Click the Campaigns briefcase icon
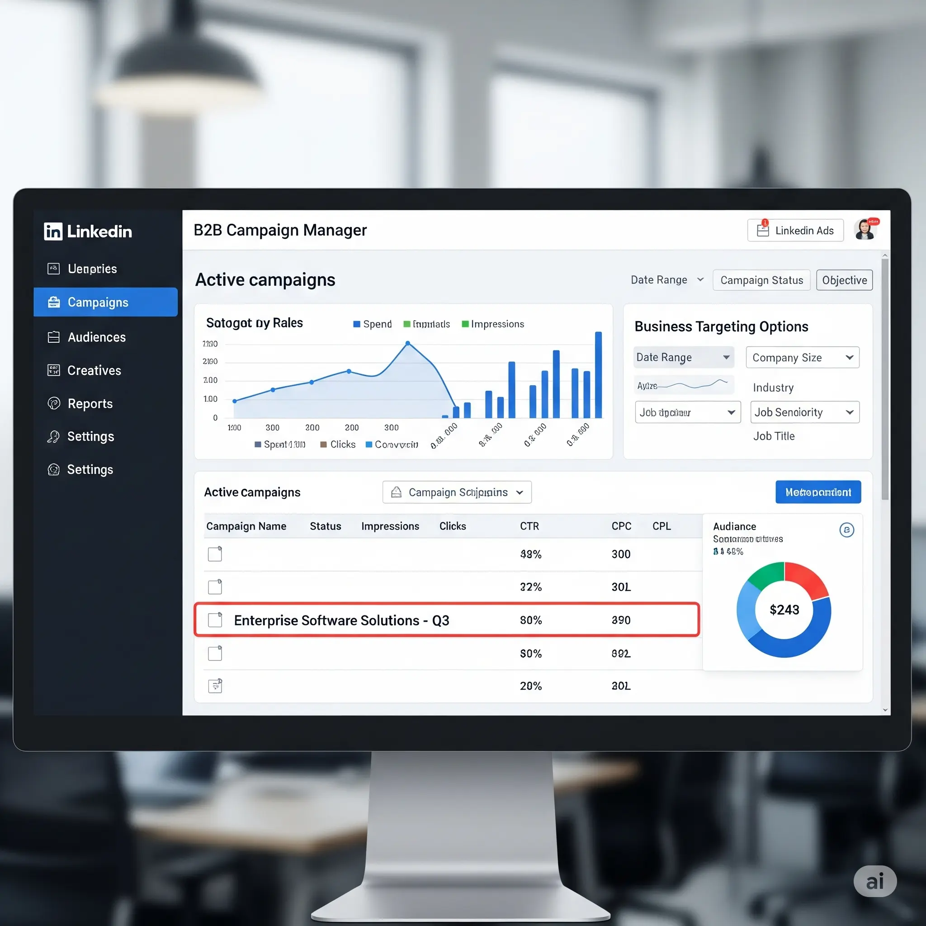The width and height of the screenshot is (926, 926). [x=54, y=302]
